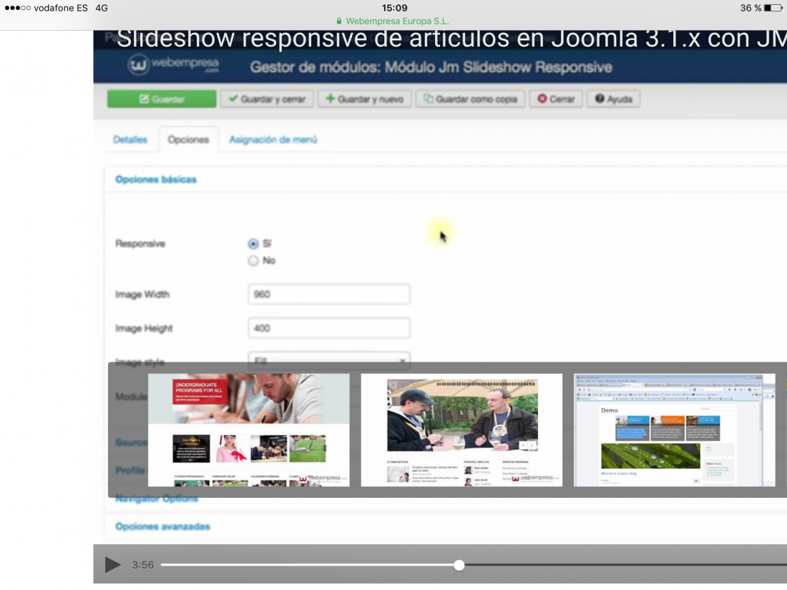
Task: Click the signal strength dots indicator
Action: pos(17,8)
